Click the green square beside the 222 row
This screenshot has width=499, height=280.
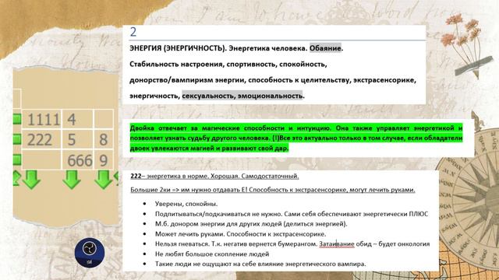17,139
